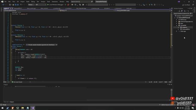Click the No issues found indicator
This screenshot has height=110, width=196.
coord(17,82)
